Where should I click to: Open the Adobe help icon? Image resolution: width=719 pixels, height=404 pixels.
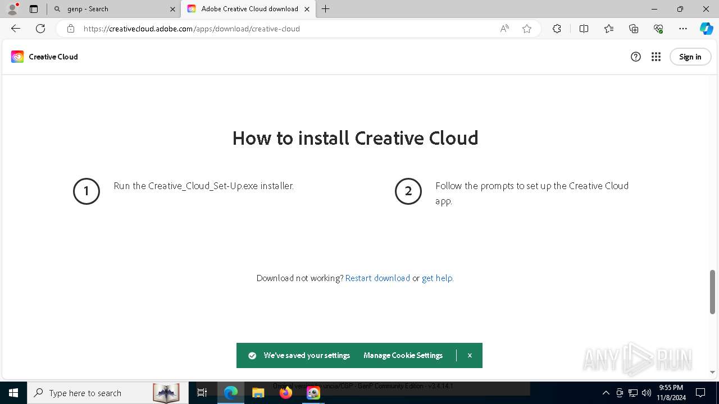pos(636,57)
